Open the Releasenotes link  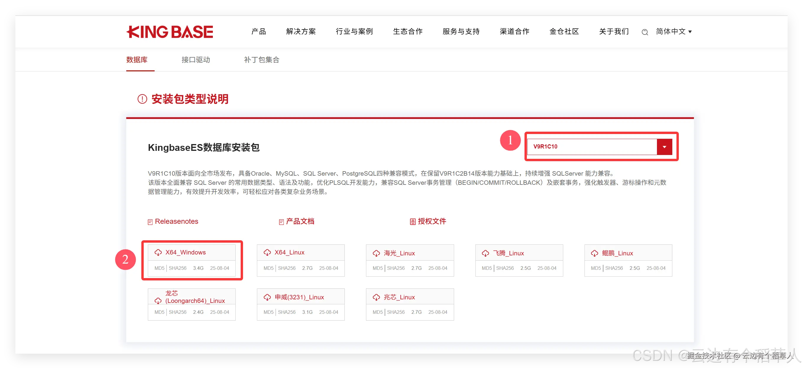(x=176, y=221)
